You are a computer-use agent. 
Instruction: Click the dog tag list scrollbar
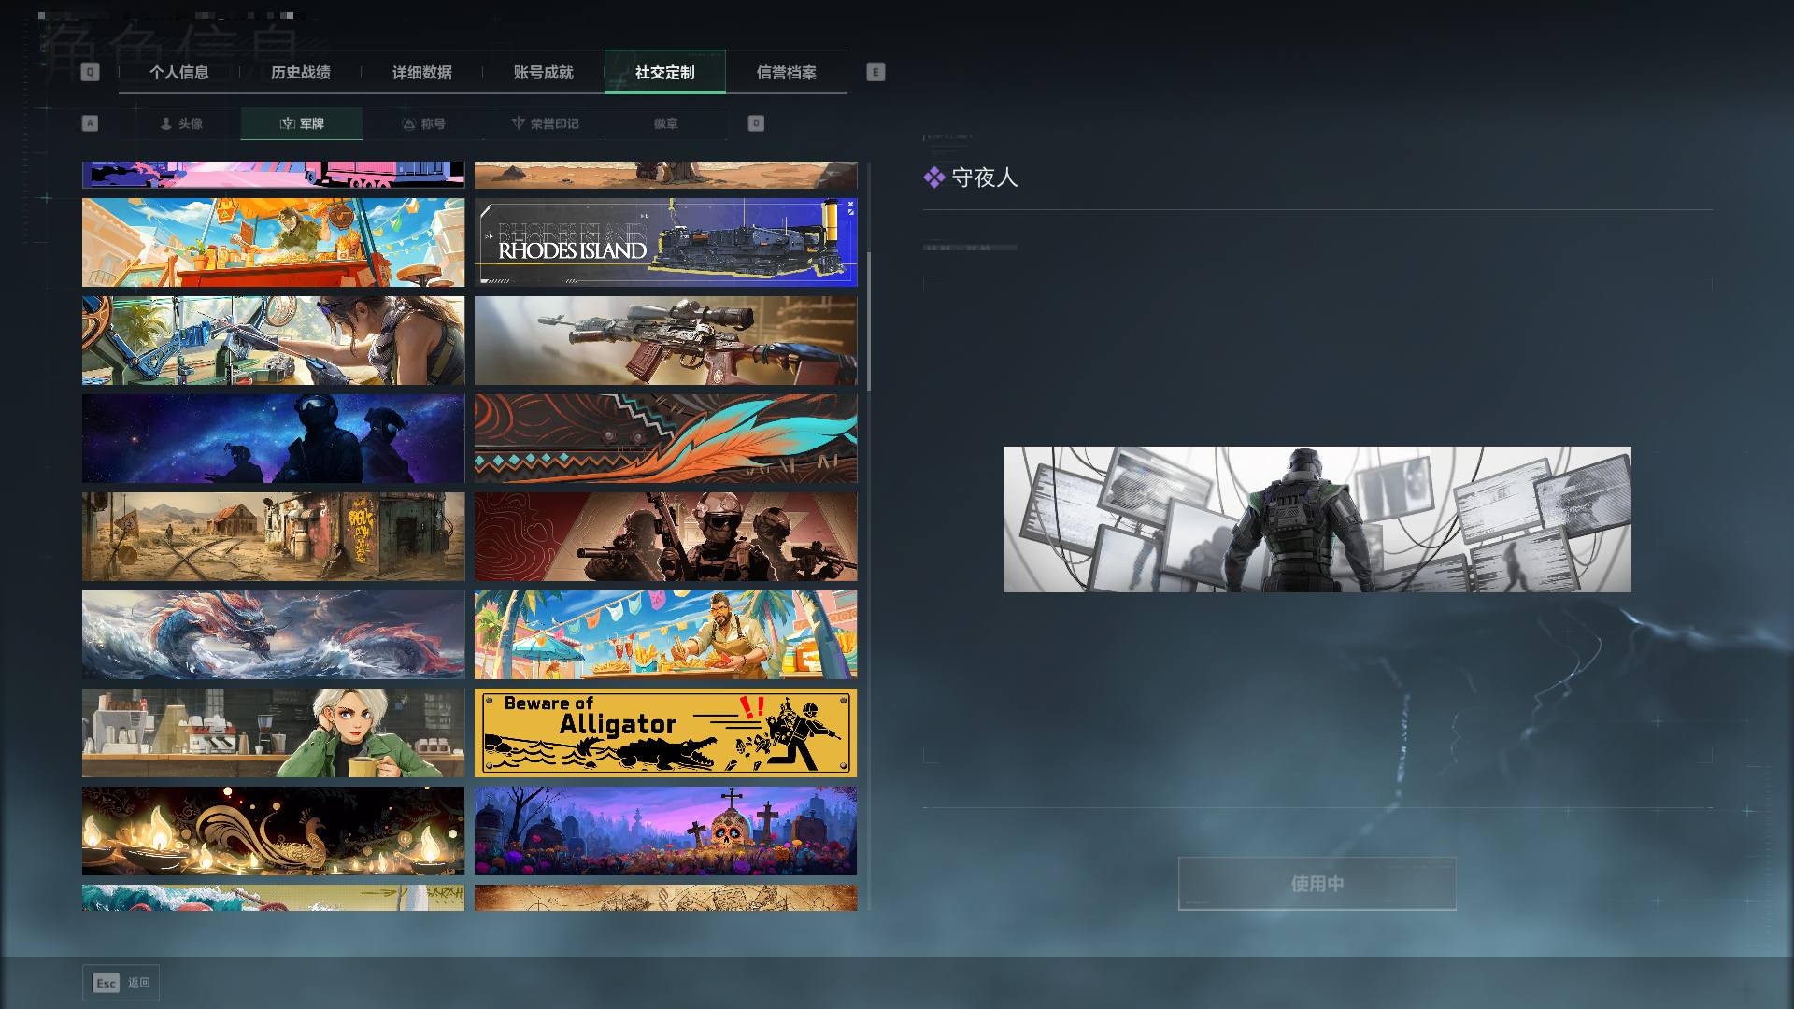click(869, 321)
